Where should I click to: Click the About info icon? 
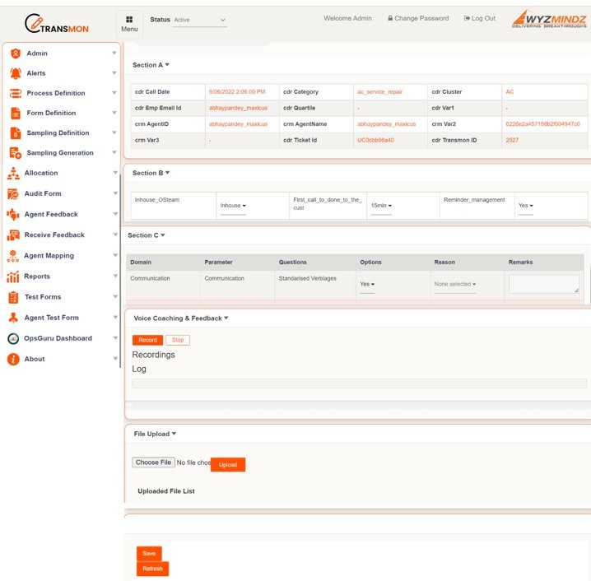(x=13, y=360)
